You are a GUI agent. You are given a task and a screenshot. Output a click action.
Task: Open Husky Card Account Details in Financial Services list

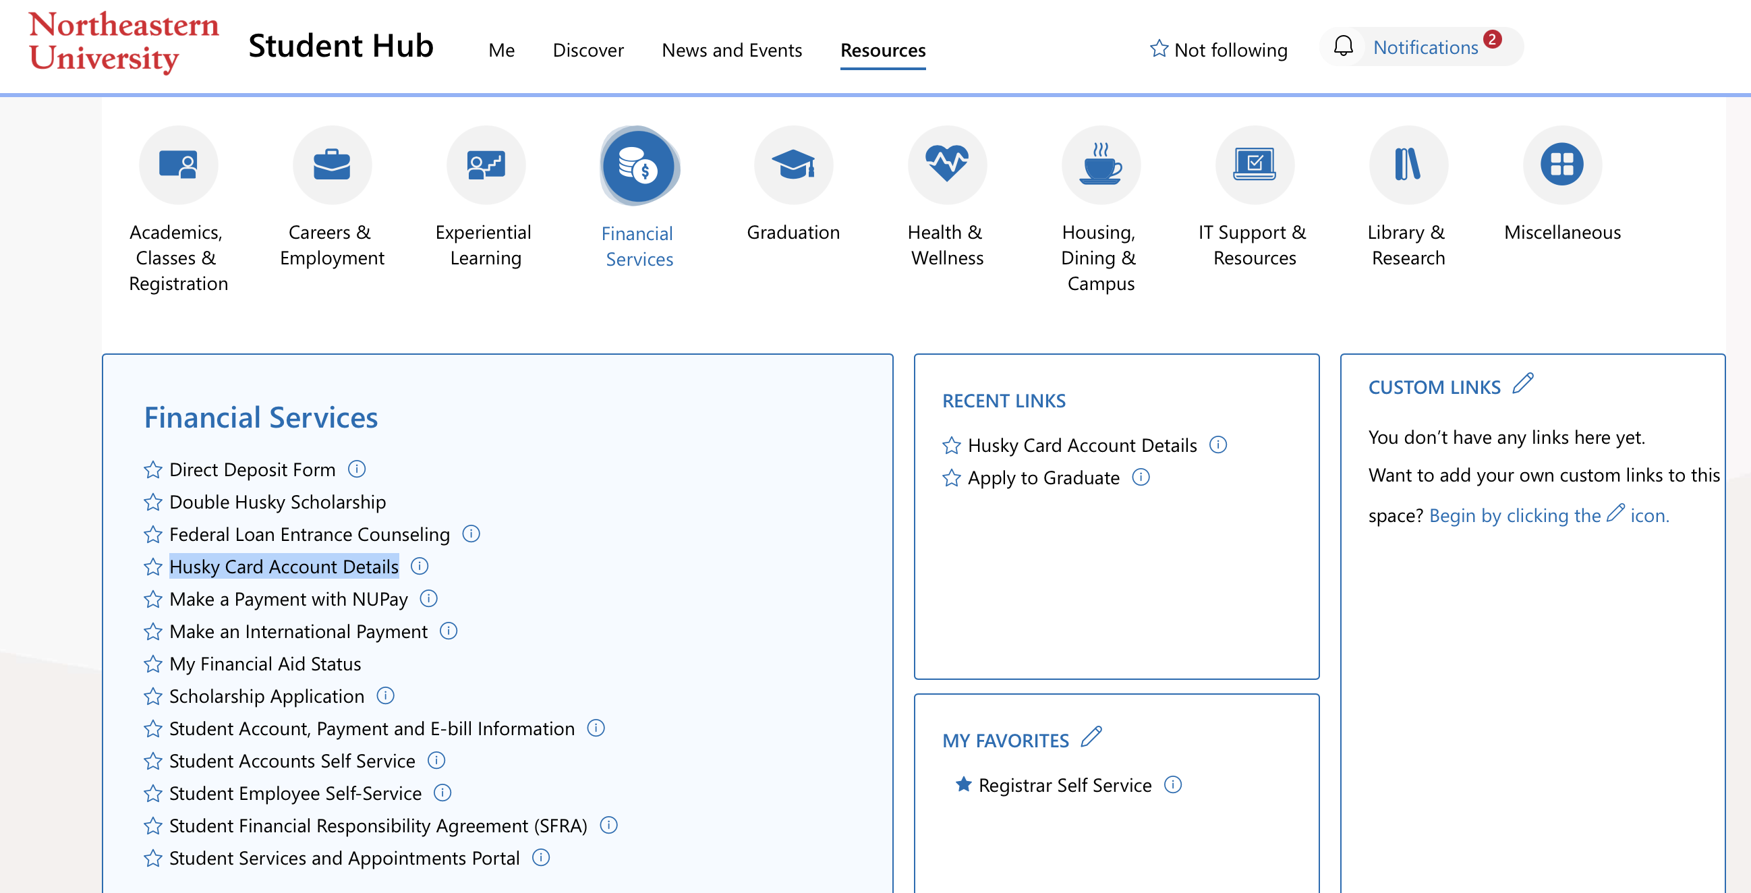pos(283,567)
